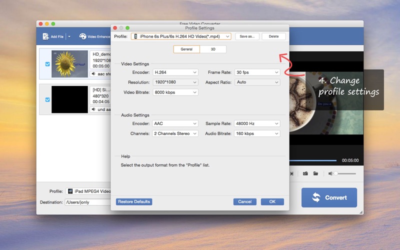400x250 pixels.
Task: Open the snapshot folder icon
Action: pos(316,173)
